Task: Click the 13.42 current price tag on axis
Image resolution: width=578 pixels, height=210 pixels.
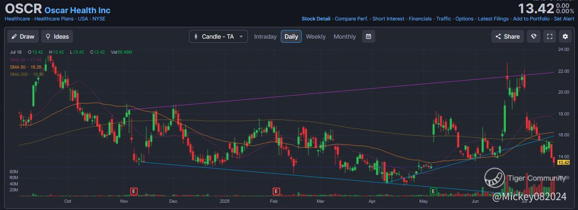Action: 563,162
